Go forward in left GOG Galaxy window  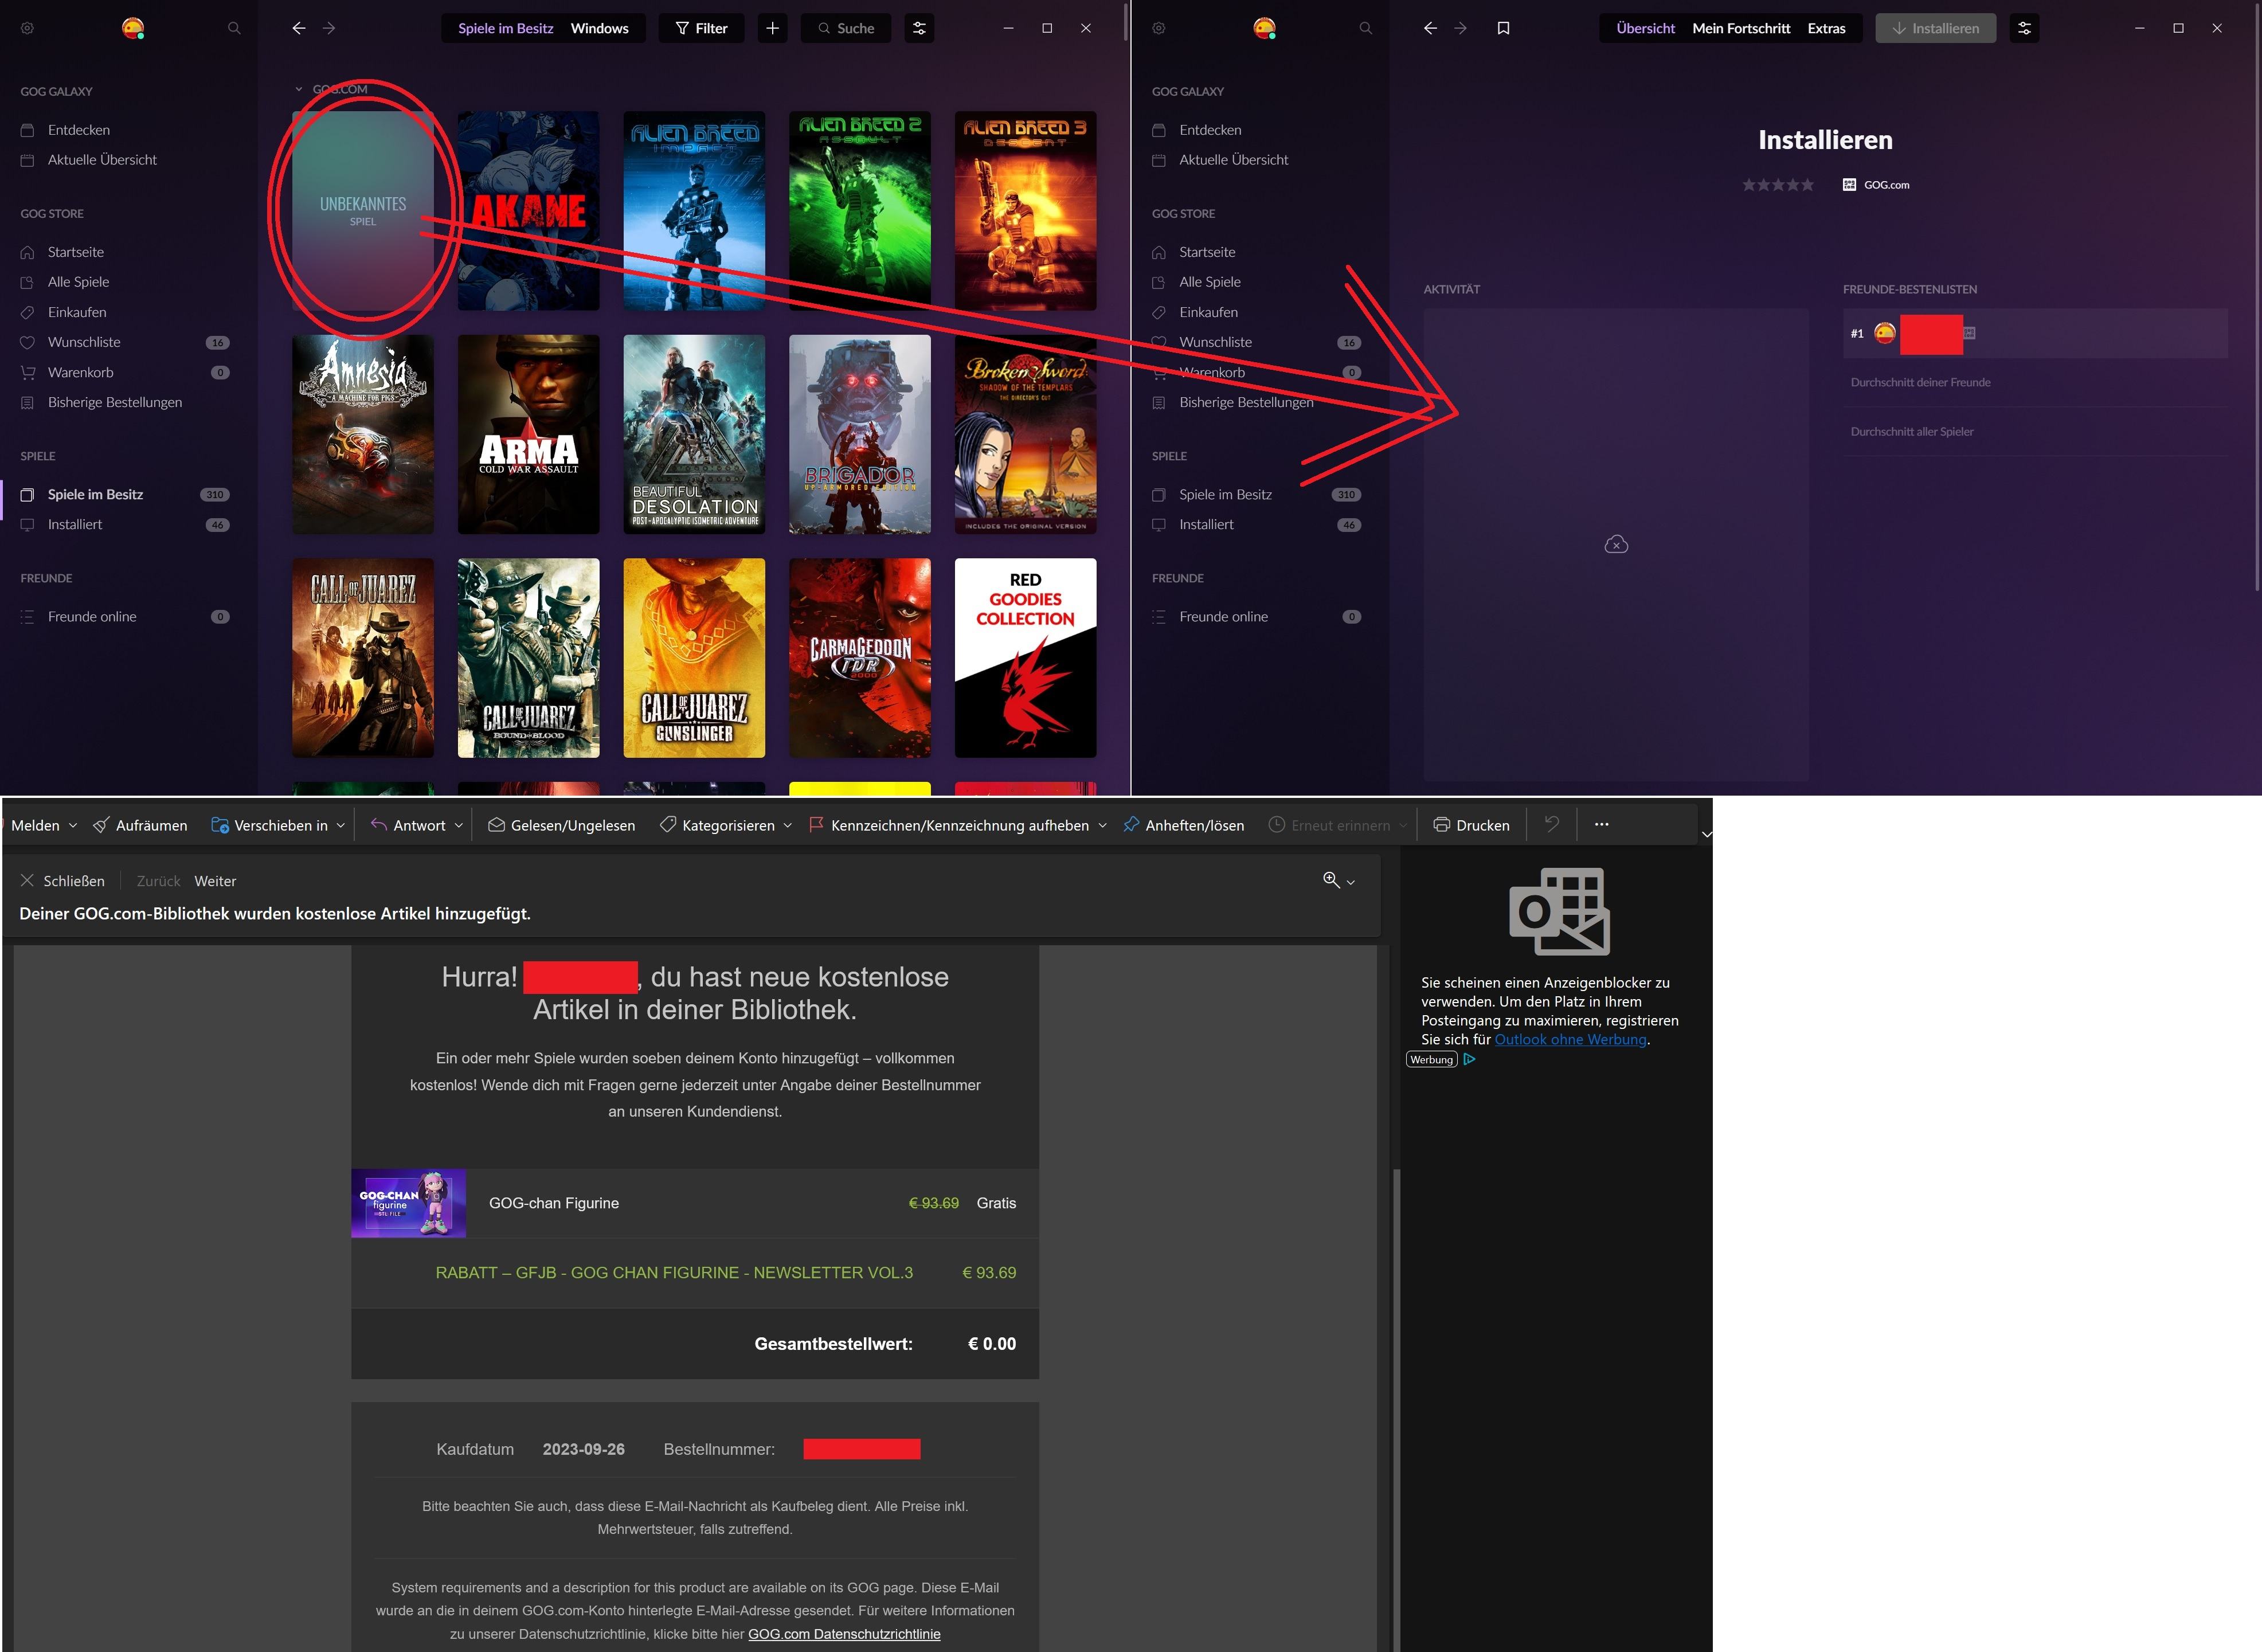pos(329,28)
